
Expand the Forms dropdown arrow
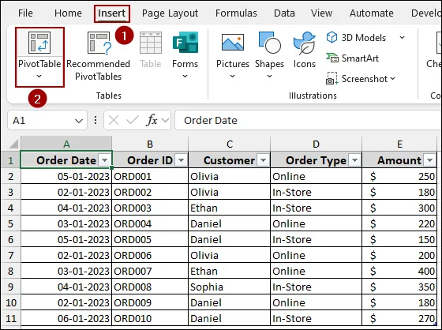tap(185, 76)
